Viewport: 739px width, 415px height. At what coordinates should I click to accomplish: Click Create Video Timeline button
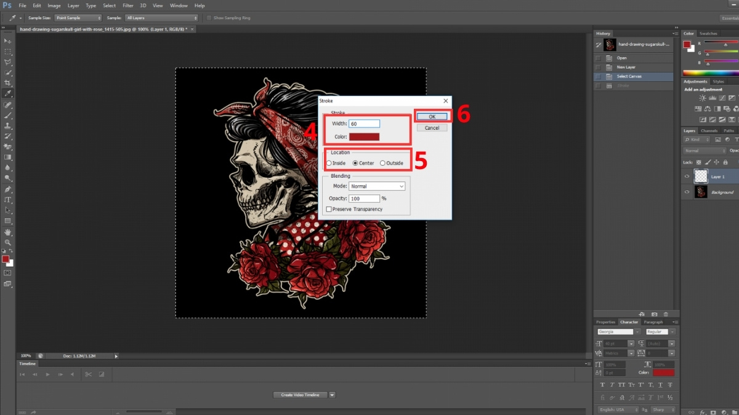(301, 395)
